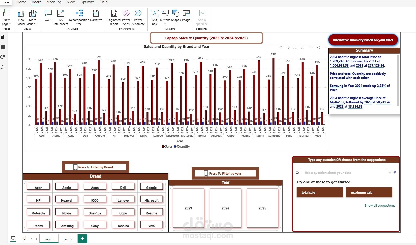Select Page 1 tab

(49, 239)
